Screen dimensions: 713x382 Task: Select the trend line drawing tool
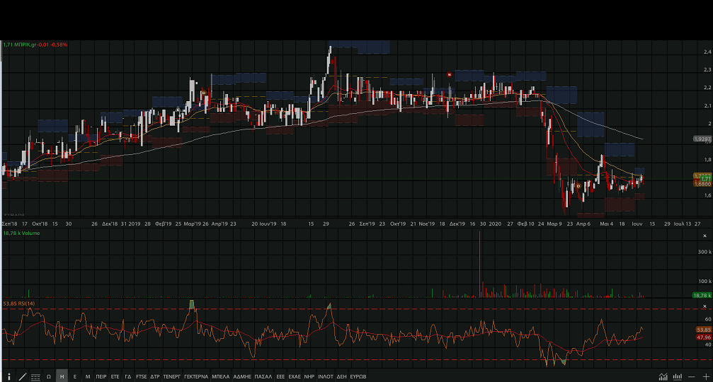tap(23, 377)
